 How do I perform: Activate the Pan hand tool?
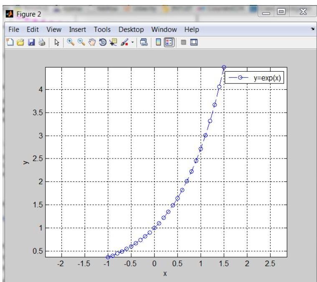pos(86,42)
